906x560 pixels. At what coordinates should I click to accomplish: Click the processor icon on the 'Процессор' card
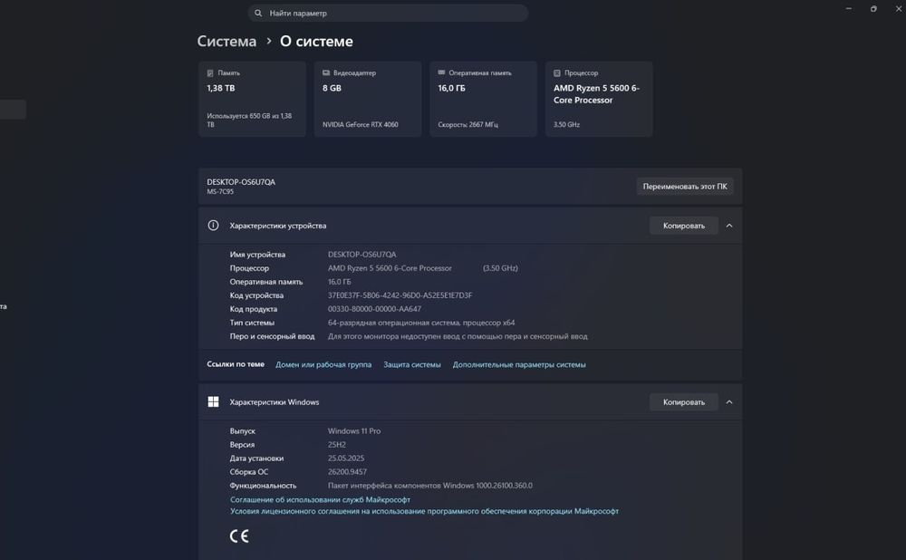click(x=557, y=72)
